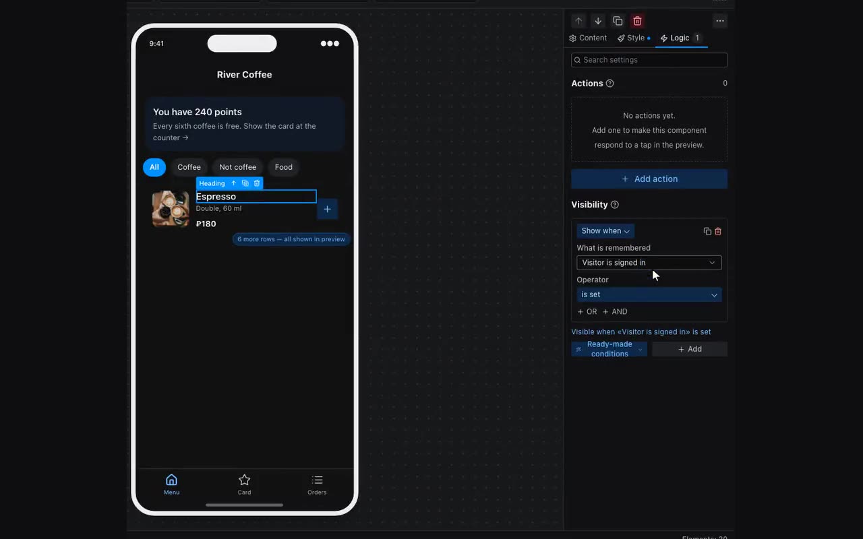Select the Logic tab
This screenshot has width=863, height=539.
(681, 38)
